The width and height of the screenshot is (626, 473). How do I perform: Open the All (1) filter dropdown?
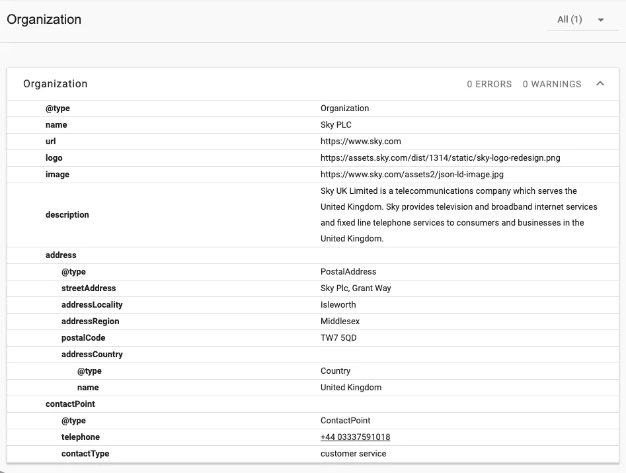pyautogui.click(x=580, y=20)
